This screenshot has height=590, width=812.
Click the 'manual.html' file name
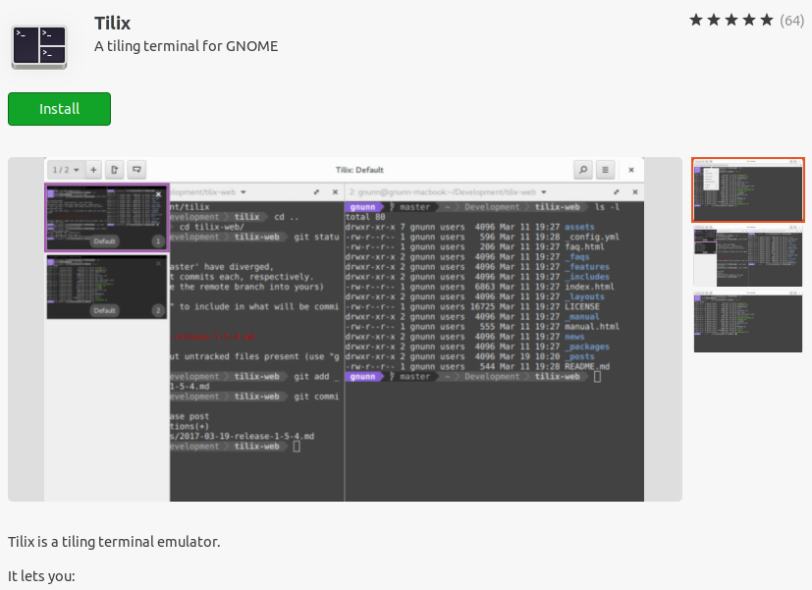point(592,327)
